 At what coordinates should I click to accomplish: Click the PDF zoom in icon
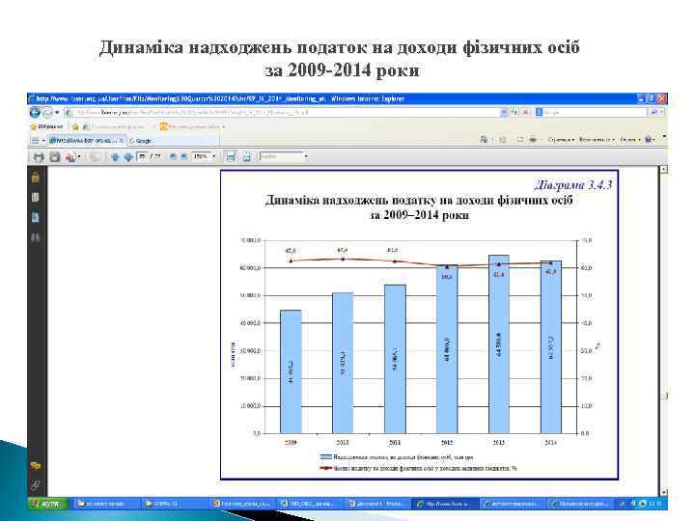(184, 157)
